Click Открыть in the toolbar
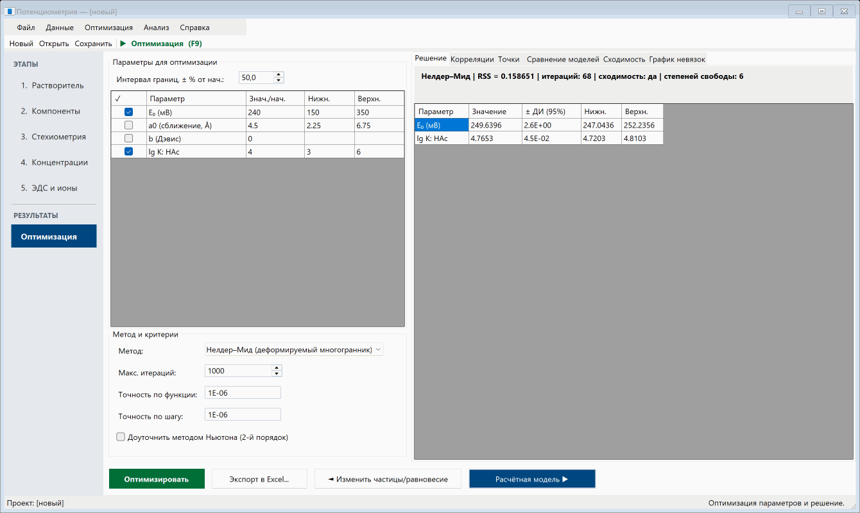Screen dimensions: 860x513 coord(54,44)
